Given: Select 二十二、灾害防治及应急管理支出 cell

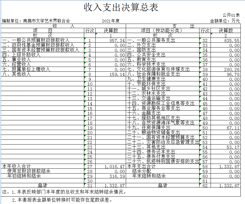Looking at the screenshot, I should click(163, 142).
